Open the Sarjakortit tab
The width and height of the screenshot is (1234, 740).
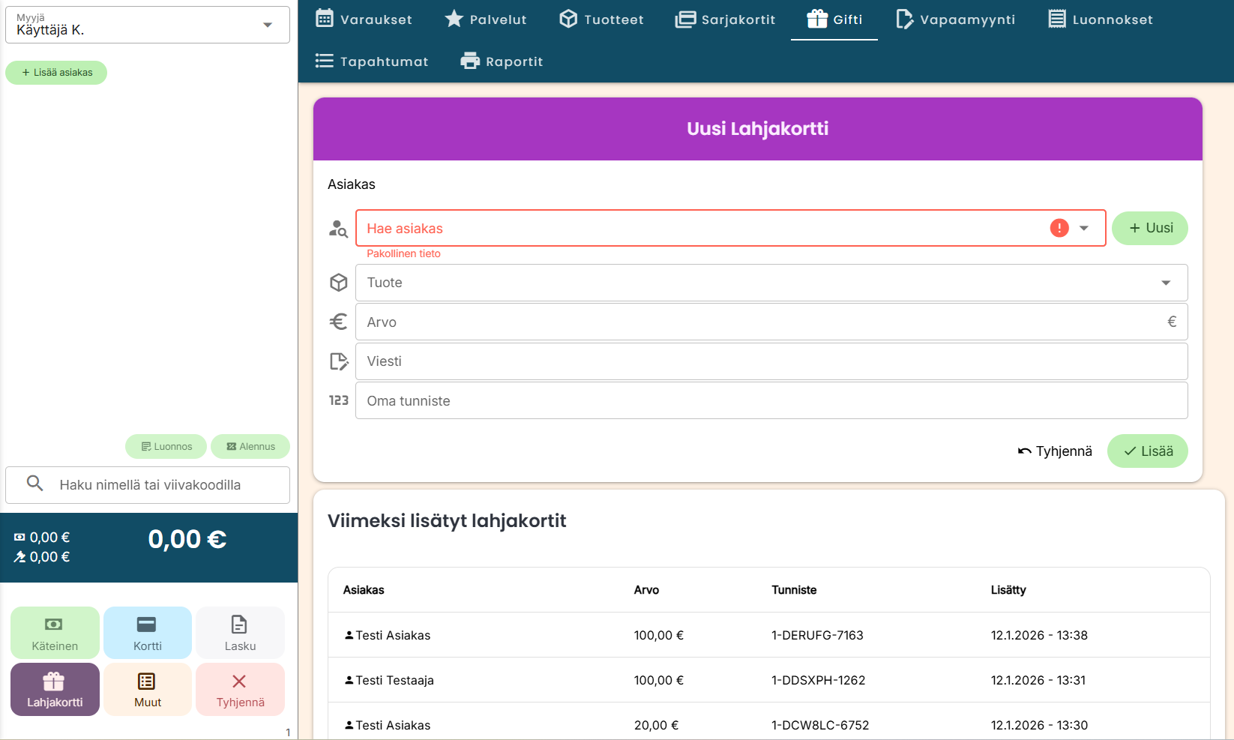pyautogui.click(x=725, y=19)
